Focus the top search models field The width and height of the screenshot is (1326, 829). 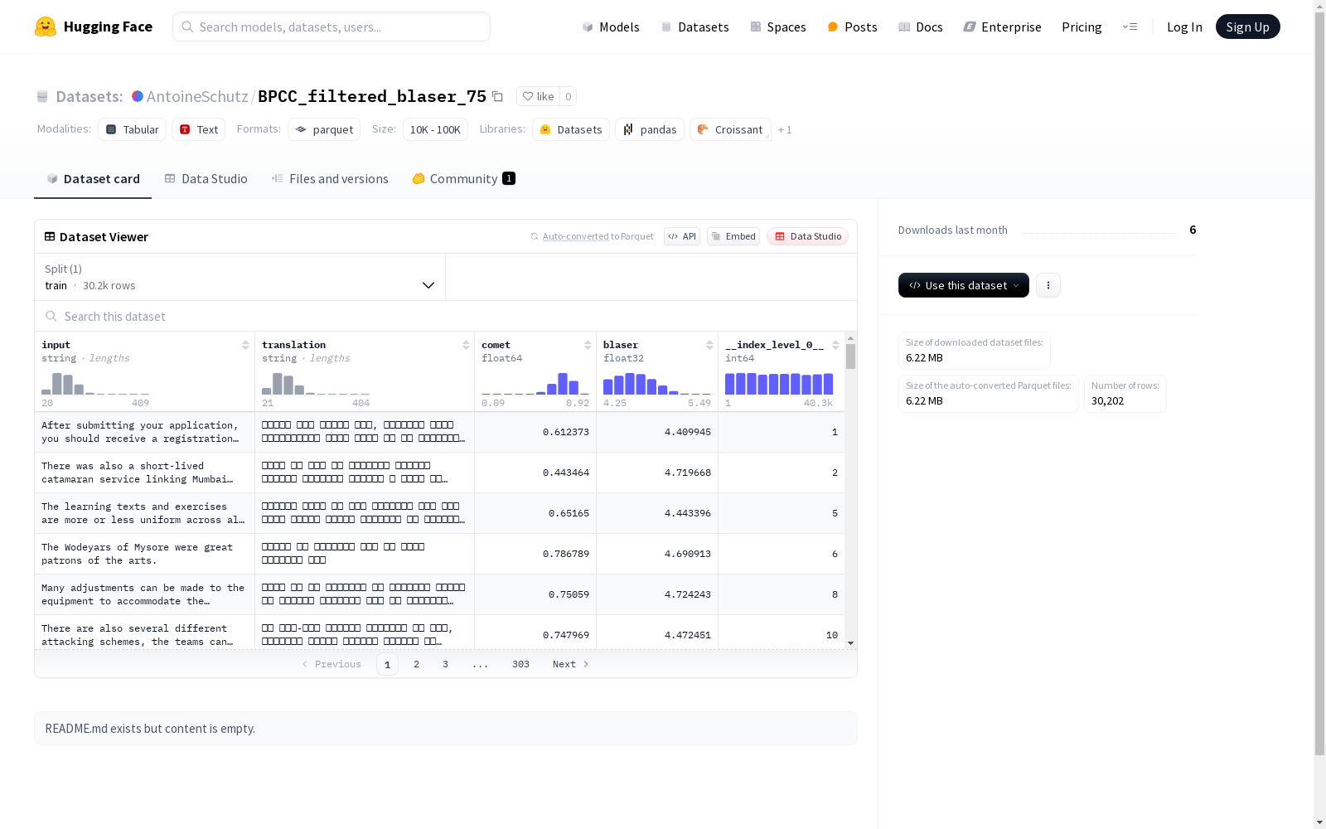point(331,27)
